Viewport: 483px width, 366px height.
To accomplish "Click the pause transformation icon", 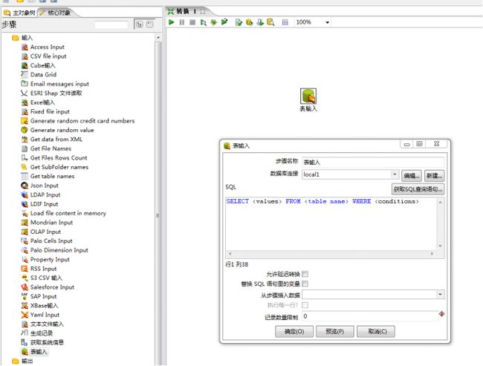I will tap(182, 22).
